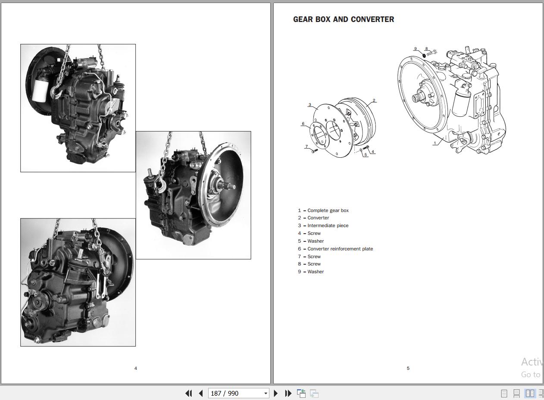
Task: Click the GEAR BOX AND CONVERTER heading
Action: click(344, 19)
